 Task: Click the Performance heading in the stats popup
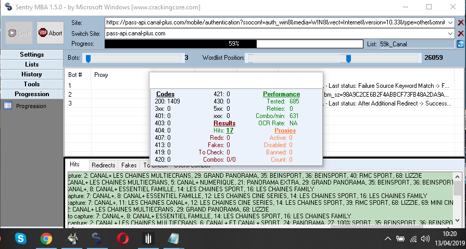pyautogui.click(x=282, y=94)
